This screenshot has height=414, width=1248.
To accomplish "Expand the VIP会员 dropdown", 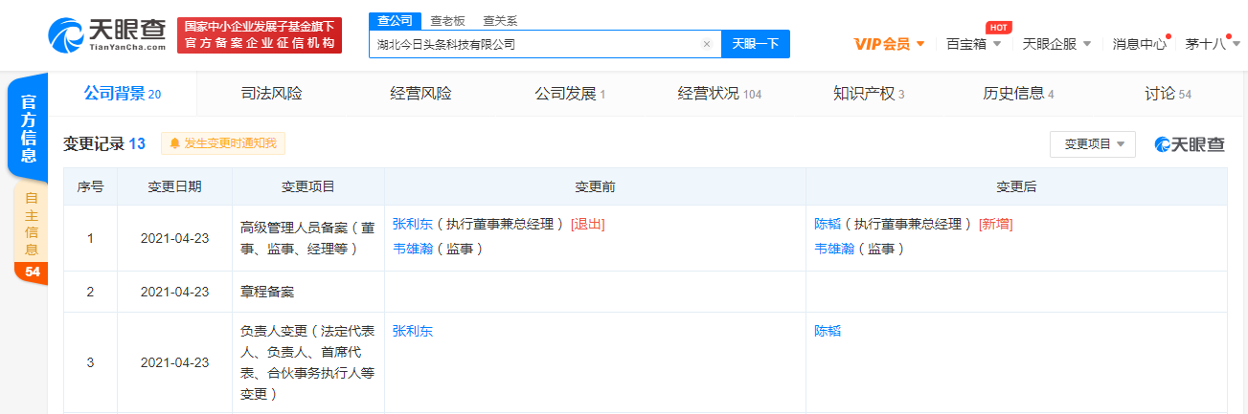I will [x=889, y=44].
